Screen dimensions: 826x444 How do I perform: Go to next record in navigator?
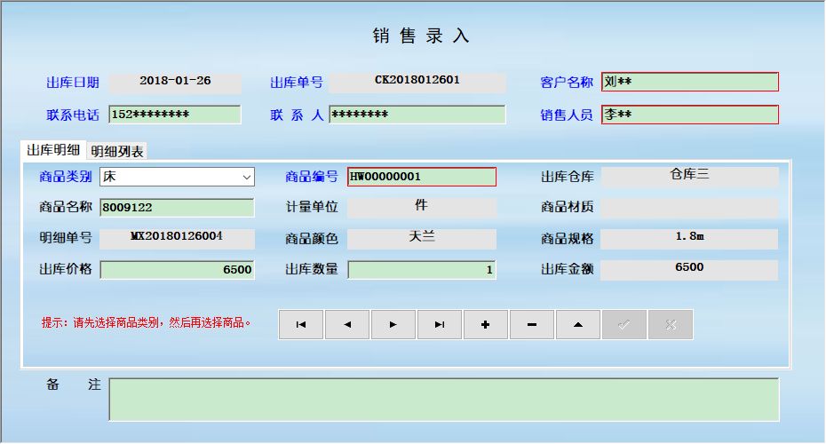point(393,325)
